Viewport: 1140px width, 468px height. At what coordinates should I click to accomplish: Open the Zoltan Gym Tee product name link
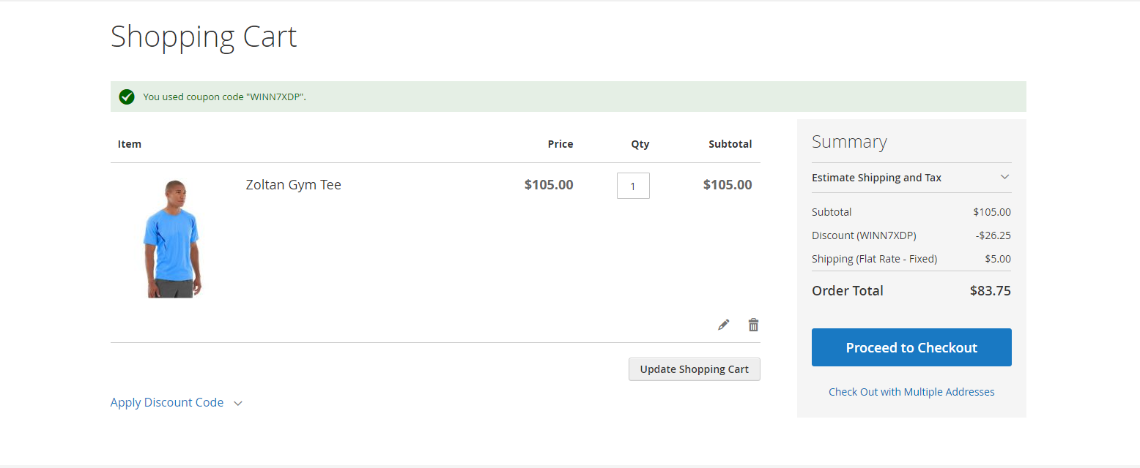click(293, 184)
